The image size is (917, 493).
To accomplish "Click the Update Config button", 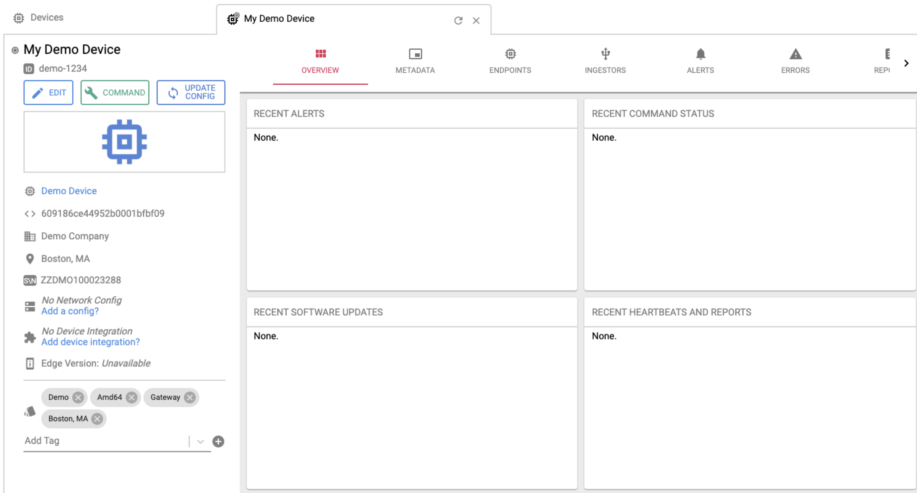I will (191, 93).
